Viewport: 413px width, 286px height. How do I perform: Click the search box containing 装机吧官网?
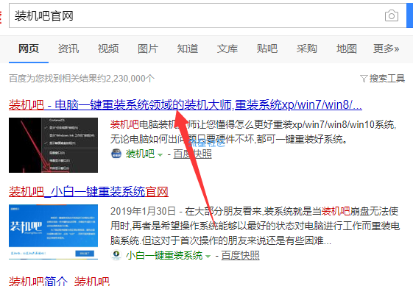pyautogui.click(x=208, y=15)
